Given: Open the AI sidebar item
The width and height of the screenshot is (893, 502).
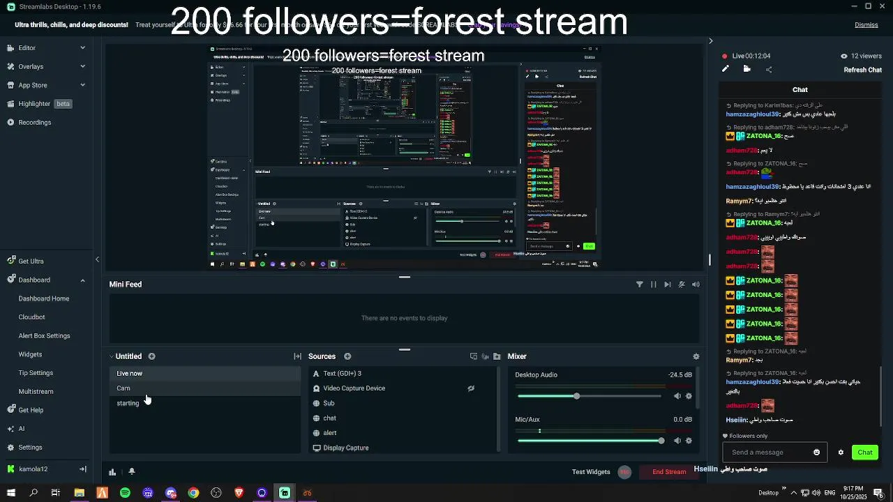Looking at the screenshot, I should coord(15,429).
